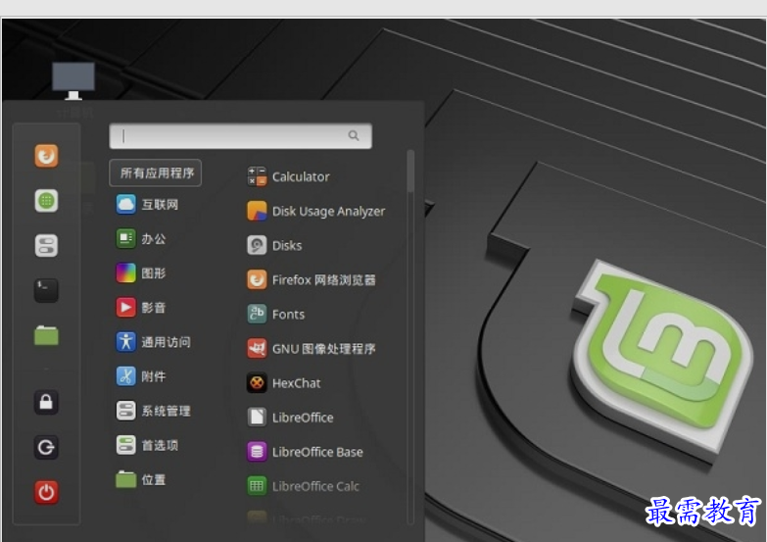
Task: Launch LibreOffice Calc
Action: coord(304,486)
